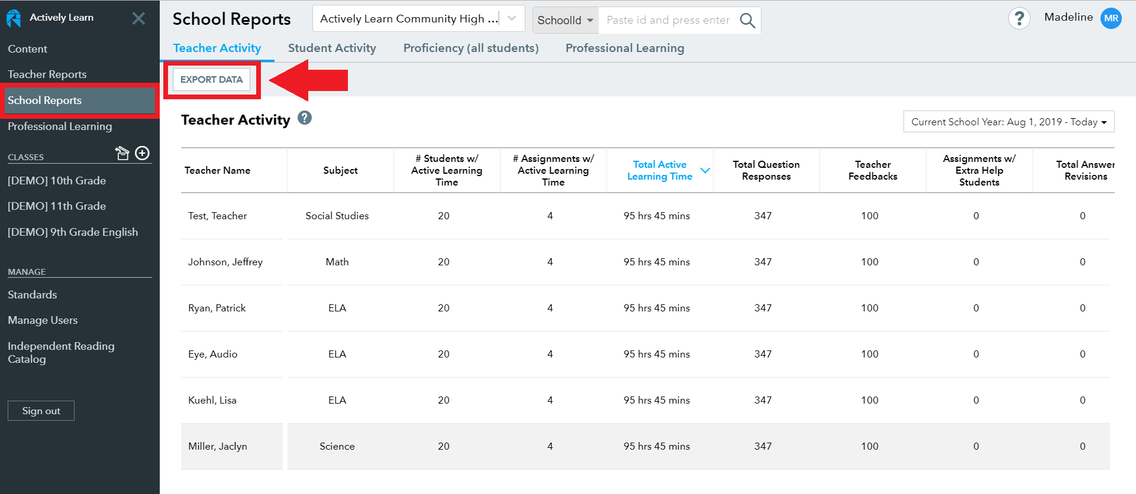
Task: Click the Actively Learn logo icon
Action: (14, 18)
